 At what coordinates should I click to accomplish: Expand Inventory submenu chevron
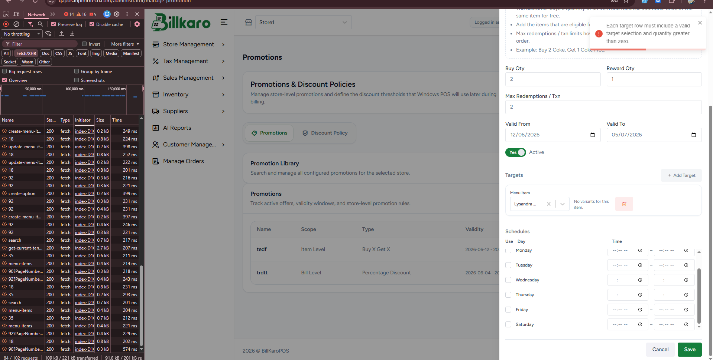tap(223, 95)
